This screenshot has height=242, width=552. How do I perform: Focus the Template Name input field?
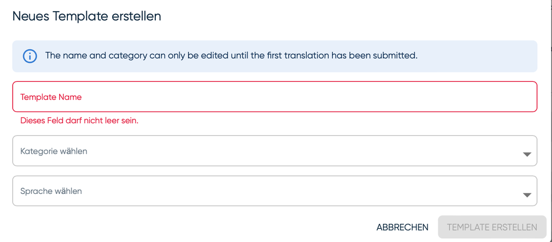tap(274, 97)
